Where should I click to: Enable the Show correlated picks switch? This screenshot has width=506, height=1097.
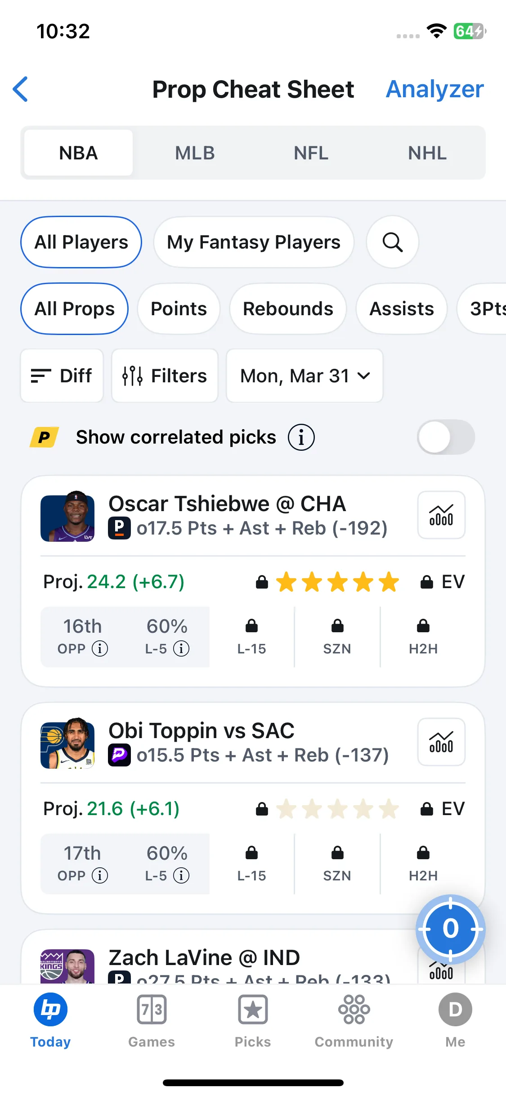(446, 437)
